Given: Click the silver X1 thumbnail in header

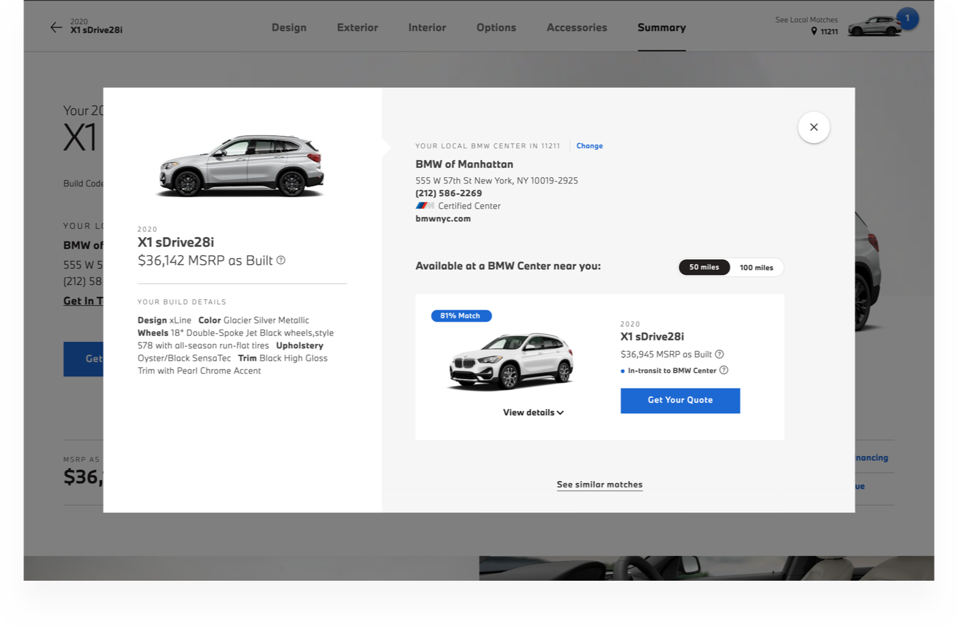Looking at the screenshot, I should tap(874, 26).
